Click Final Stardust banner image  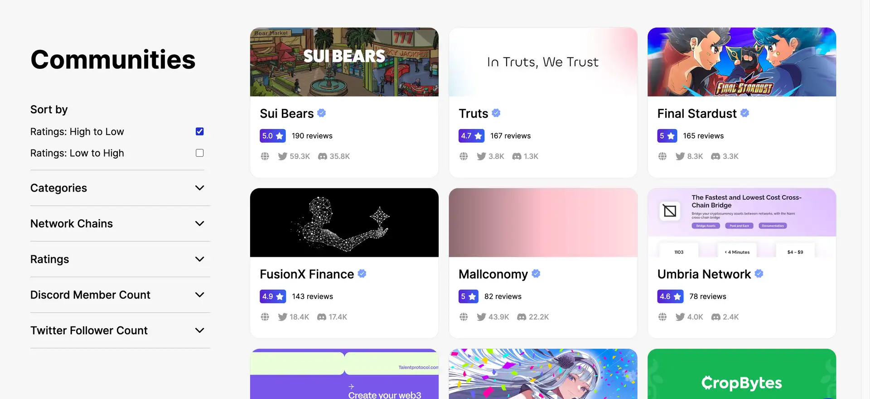(742, 62)
